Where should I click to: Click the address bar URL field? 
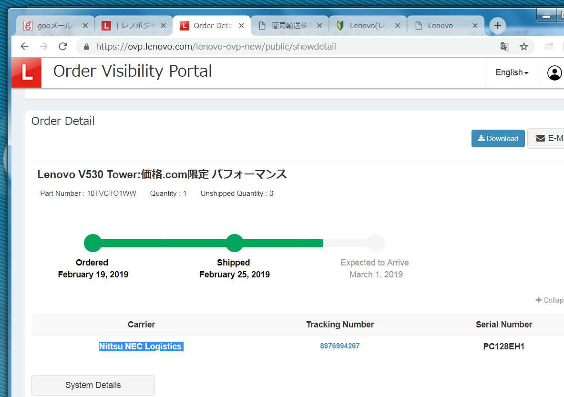click(286, 46)
